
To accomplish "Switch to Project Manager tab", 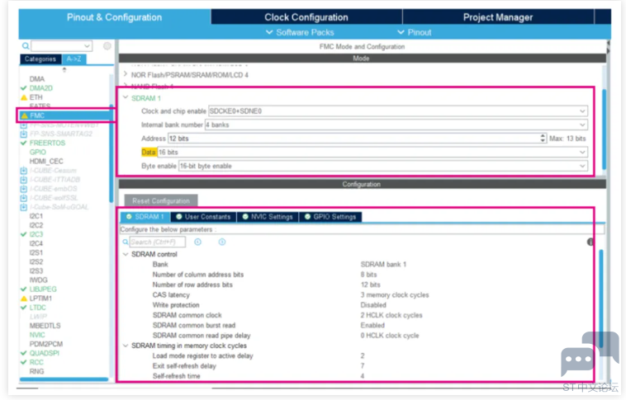I will [498, 17].
